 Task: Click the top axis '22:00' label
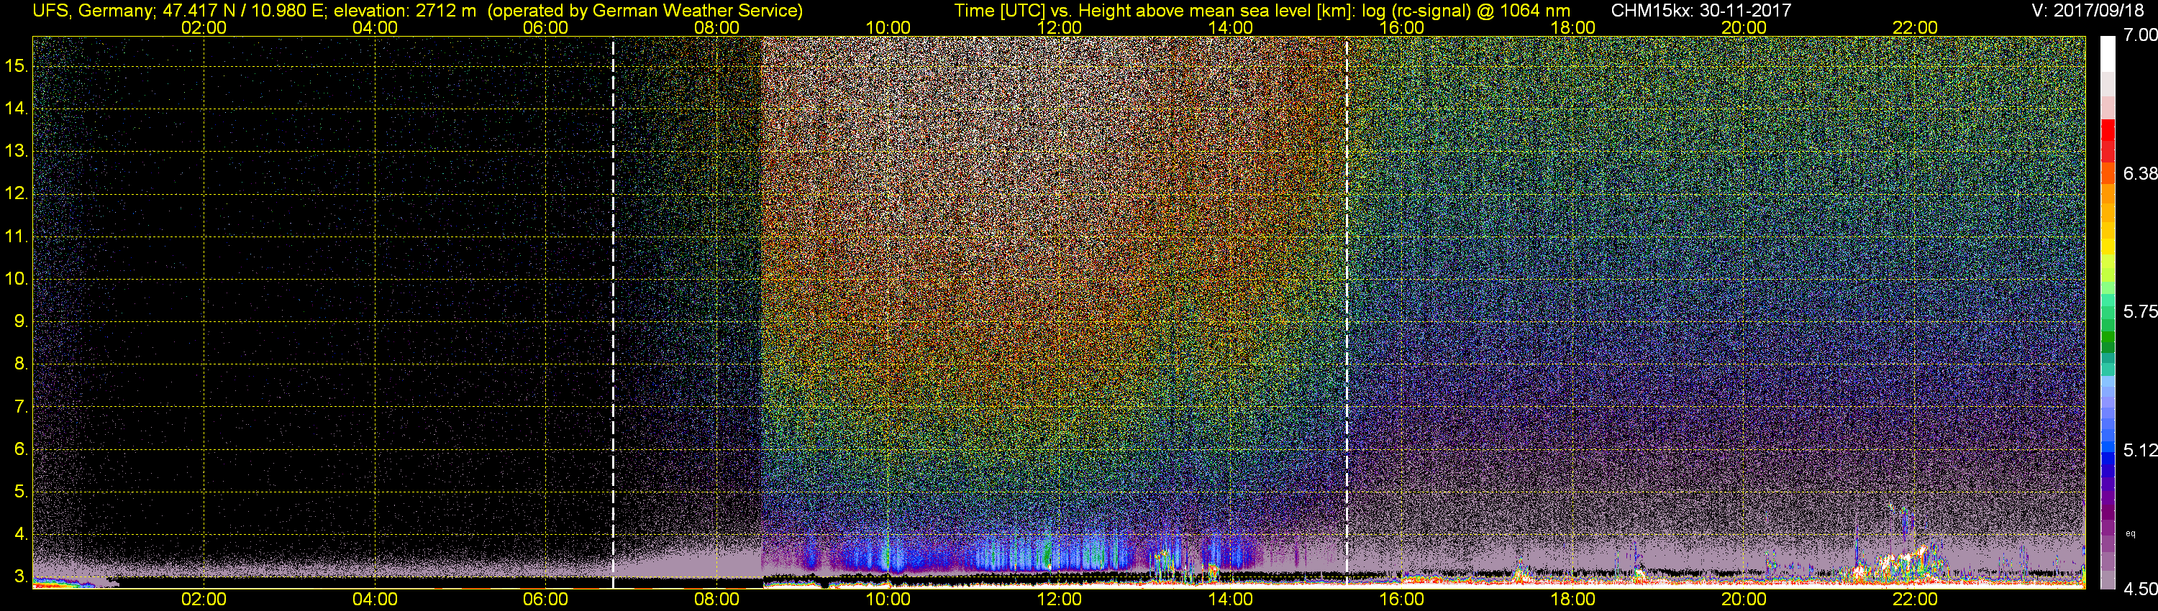[1915, 27]
